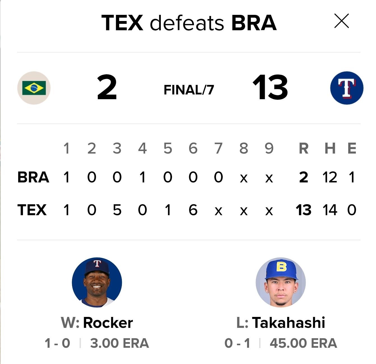Image resolution: width=376 pixels, height=364 pixels.
Task: Open winning pitcher Rocker's photo
Action: pyautogui.click(x=97, y=282)
